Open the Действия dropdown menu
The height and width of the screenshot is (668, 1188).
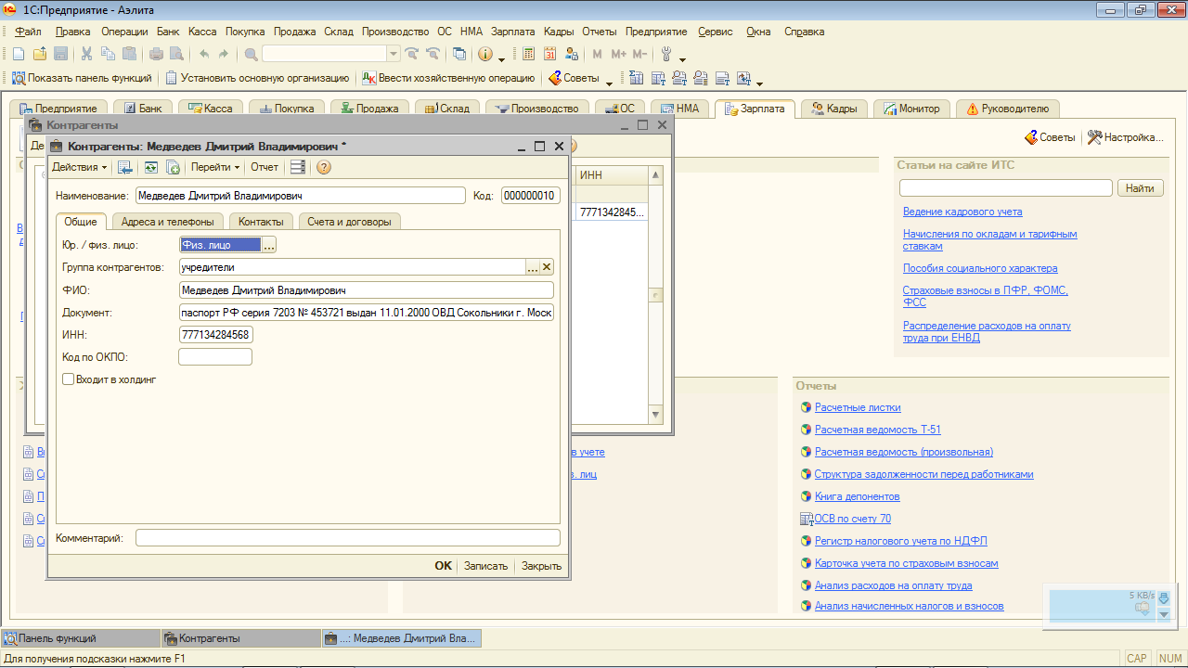79,167
